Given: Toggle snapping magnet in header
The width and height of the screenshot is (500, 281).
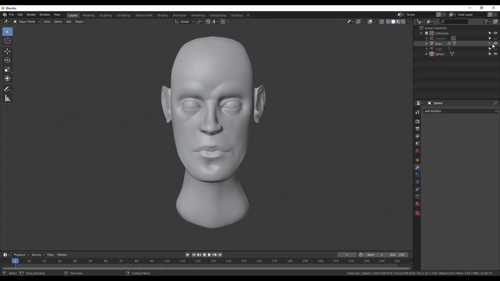Looking at the screenshot, I should pos(208,21).
